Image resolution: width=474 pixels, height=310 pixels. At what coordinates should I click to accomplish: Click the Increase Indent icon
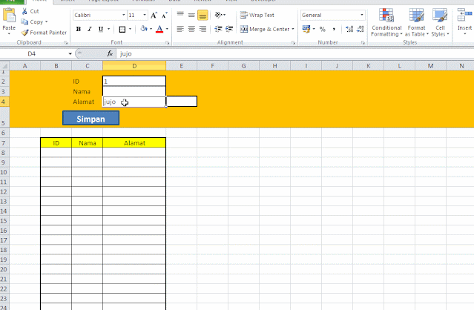[x=229, y=29]
